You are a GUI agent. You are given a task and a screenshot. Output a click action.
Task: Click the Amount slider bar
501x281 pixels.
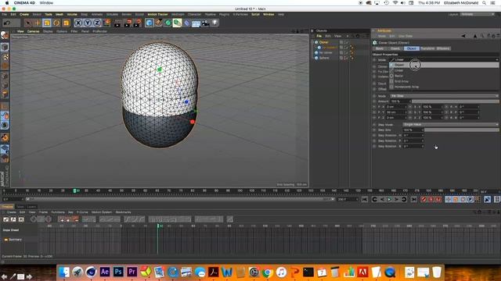(x=455, y=101)
